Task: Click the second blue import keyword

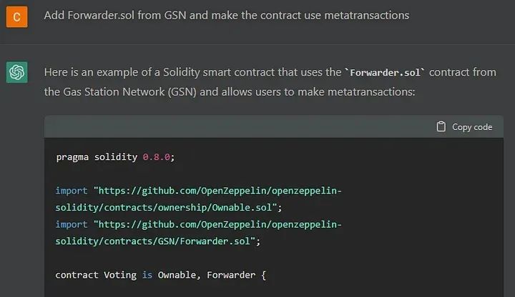Action: pos(72,225)
